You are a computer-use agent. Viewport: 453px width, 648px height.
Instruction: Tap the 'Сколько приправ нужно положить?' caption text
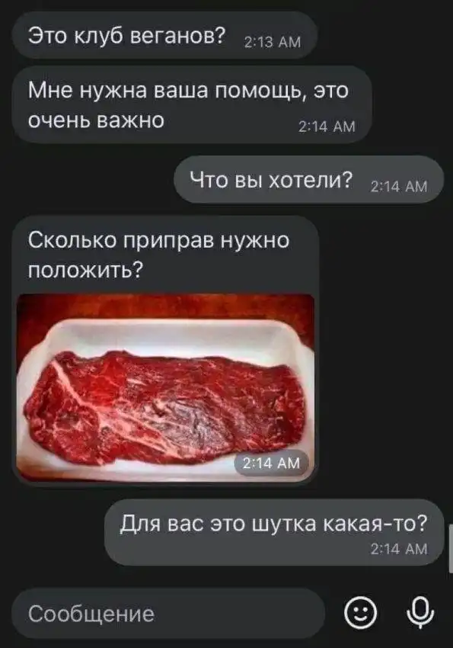[x=159, y=255]
